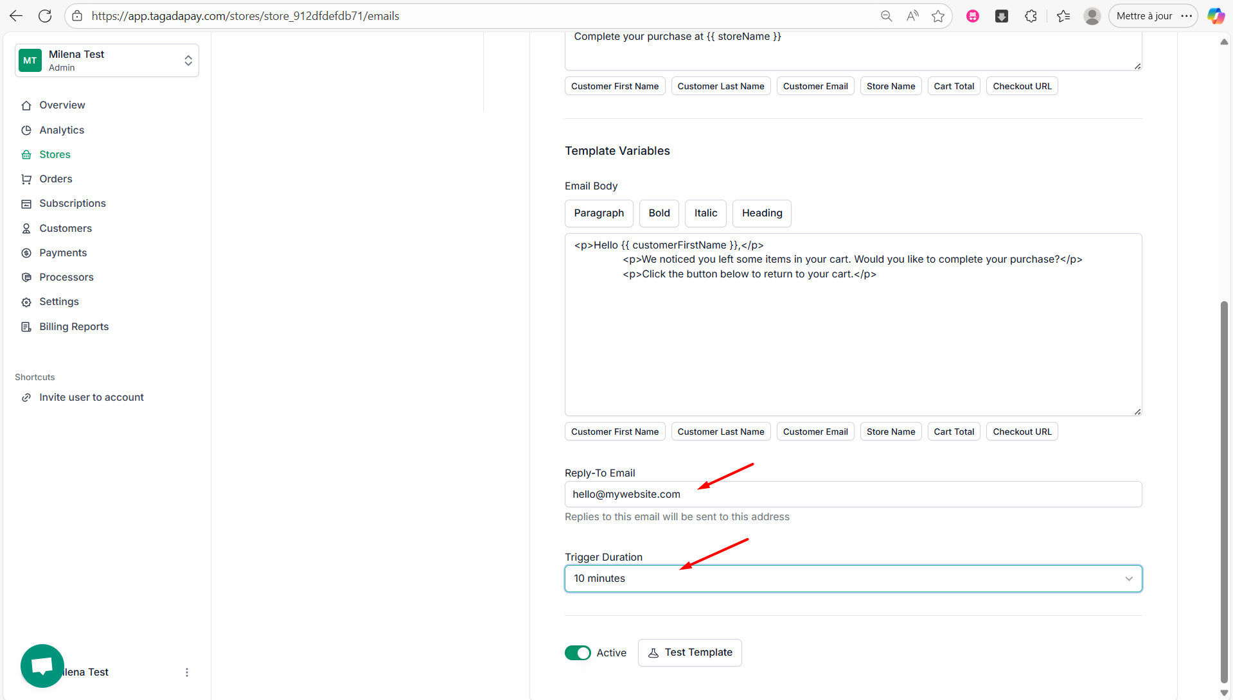Image resolution: width=1233 pixels, height=700 pixels.
Task: Click the zoom magnifier icon in address bar
Action: [x=886, y=16]
